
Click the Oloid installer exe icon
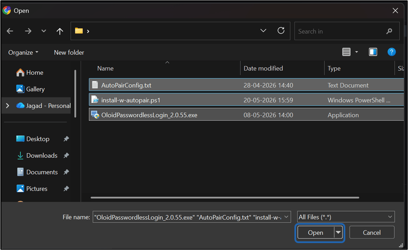(x=95, y=115)
